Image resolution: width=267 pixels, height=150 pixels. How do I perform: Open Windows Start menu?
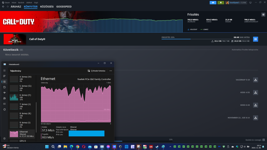tap(47, 147)
